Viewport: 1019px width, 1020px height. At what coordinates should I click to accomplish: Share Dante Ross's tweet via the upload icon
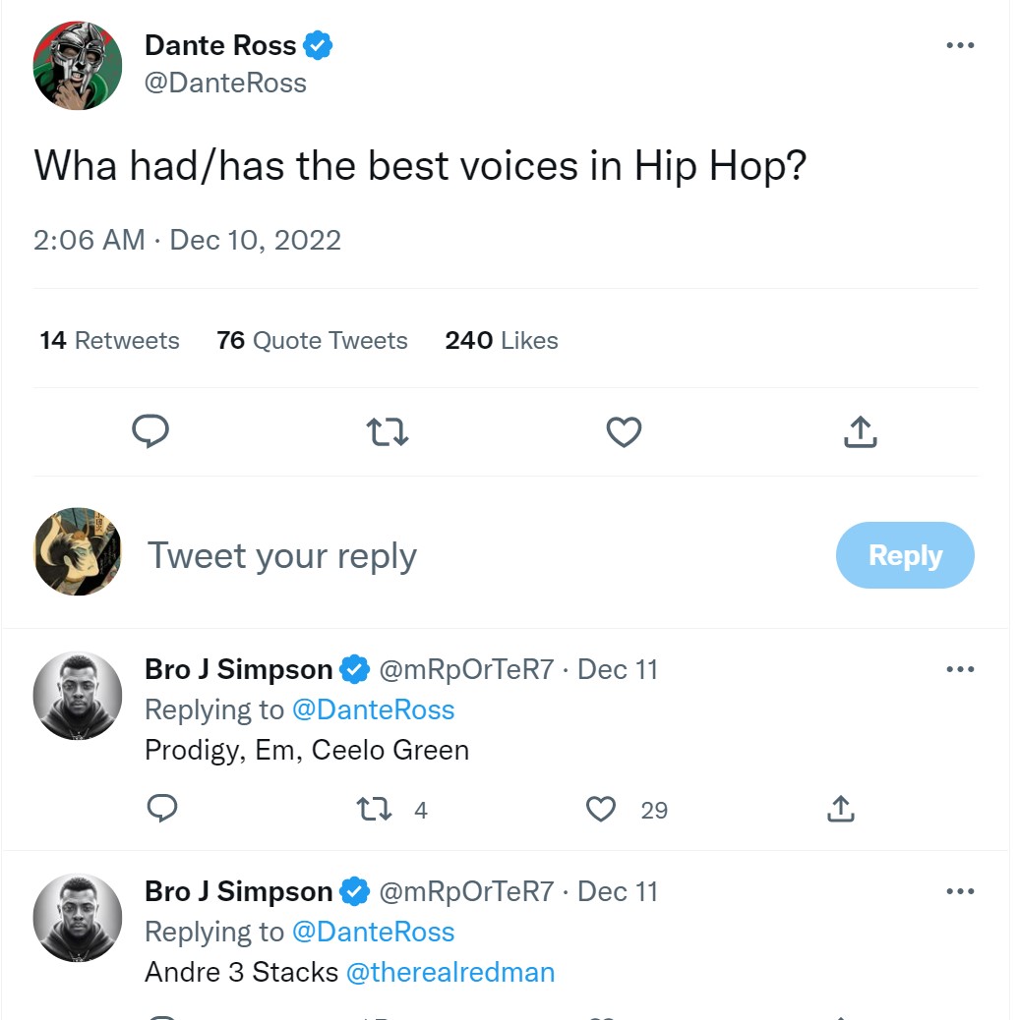point(860,432)
